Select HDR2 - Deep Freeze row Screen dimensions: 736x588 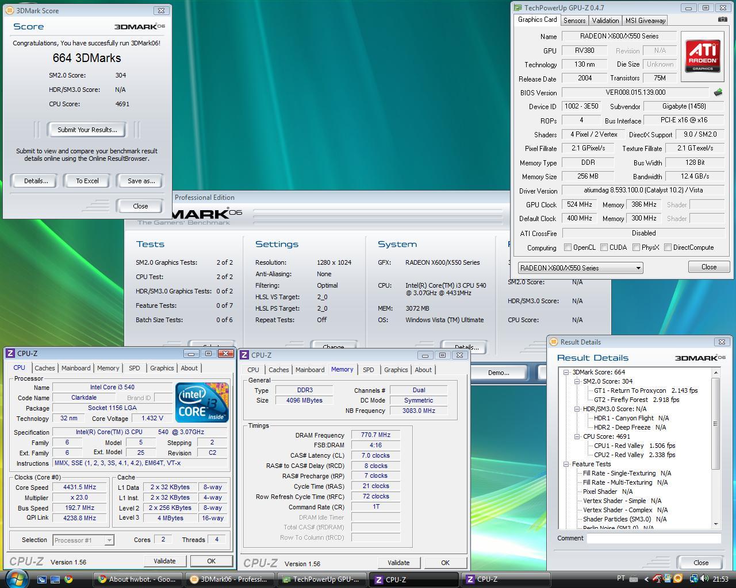point(630,427)
